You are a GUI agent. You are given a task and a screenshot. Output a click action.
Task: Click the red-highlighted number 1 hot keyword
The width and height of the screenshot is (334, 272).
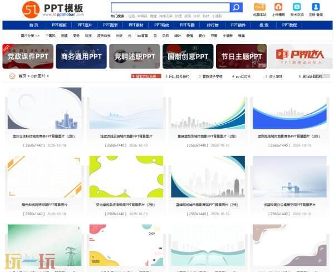[x=146, y=76]
